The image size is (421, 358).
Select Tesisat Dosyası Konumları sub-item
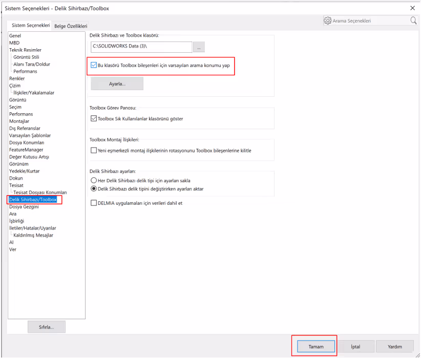(40, 192)
